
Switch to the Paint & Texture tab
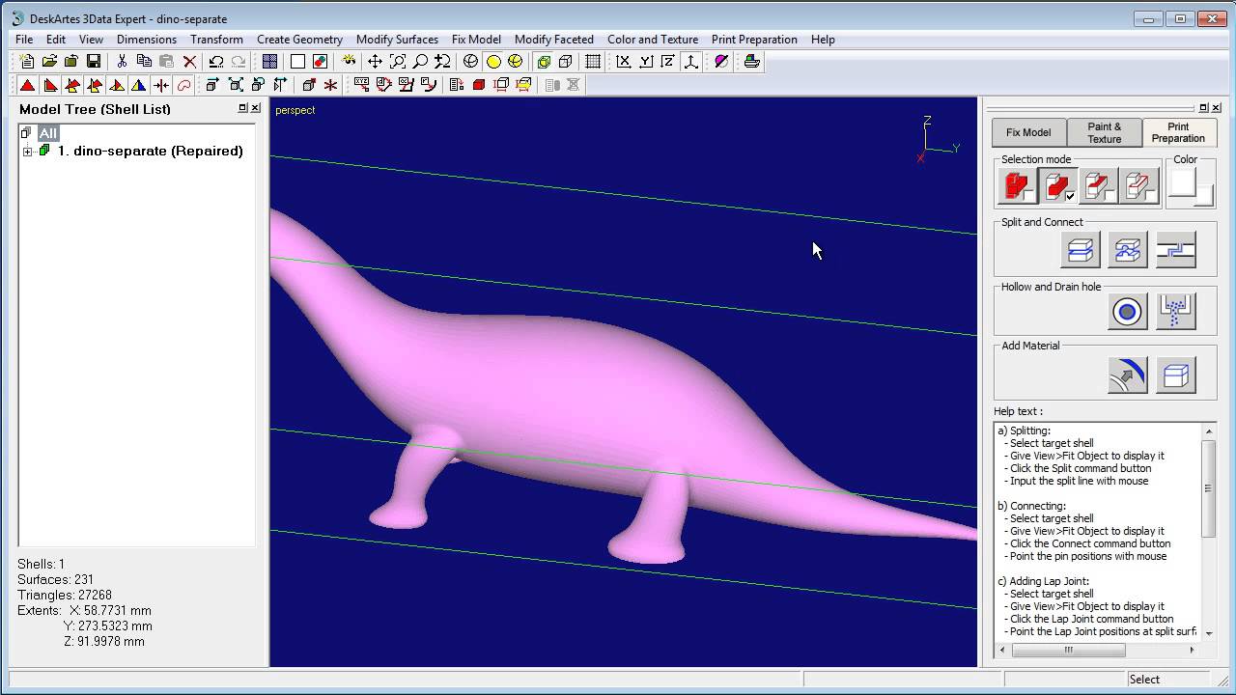(x=1104, y=132)
